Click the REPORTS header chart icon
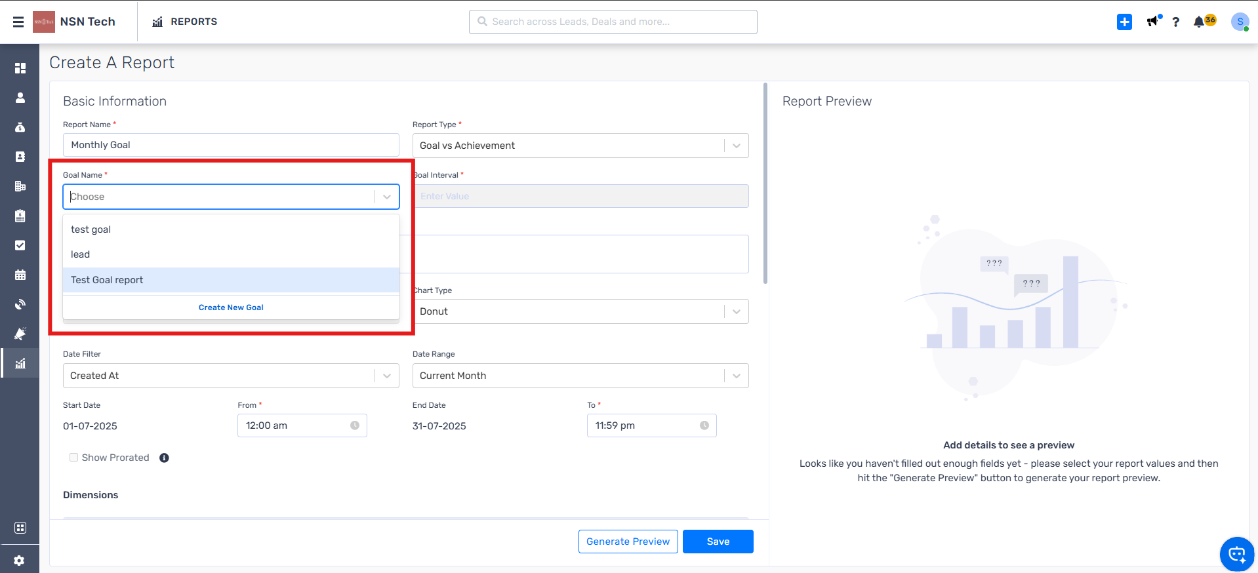Image resolution: width=1258 pixels, height=573 pixels. (x=157, y=22)
